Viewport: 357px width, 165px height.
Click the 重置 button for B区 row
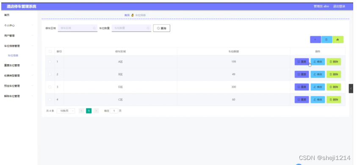302,74
